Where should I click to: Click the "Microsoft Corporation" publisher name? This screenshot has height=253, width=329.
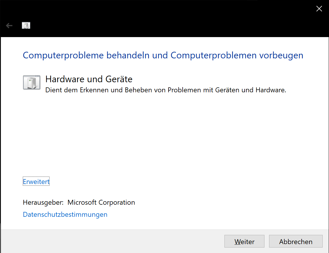coord(101,202)
